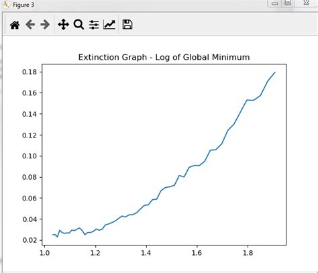The height and width of the screenshot is (273, 318).
Task: Click the x-axis tick label 1.6
Action: 197,253
